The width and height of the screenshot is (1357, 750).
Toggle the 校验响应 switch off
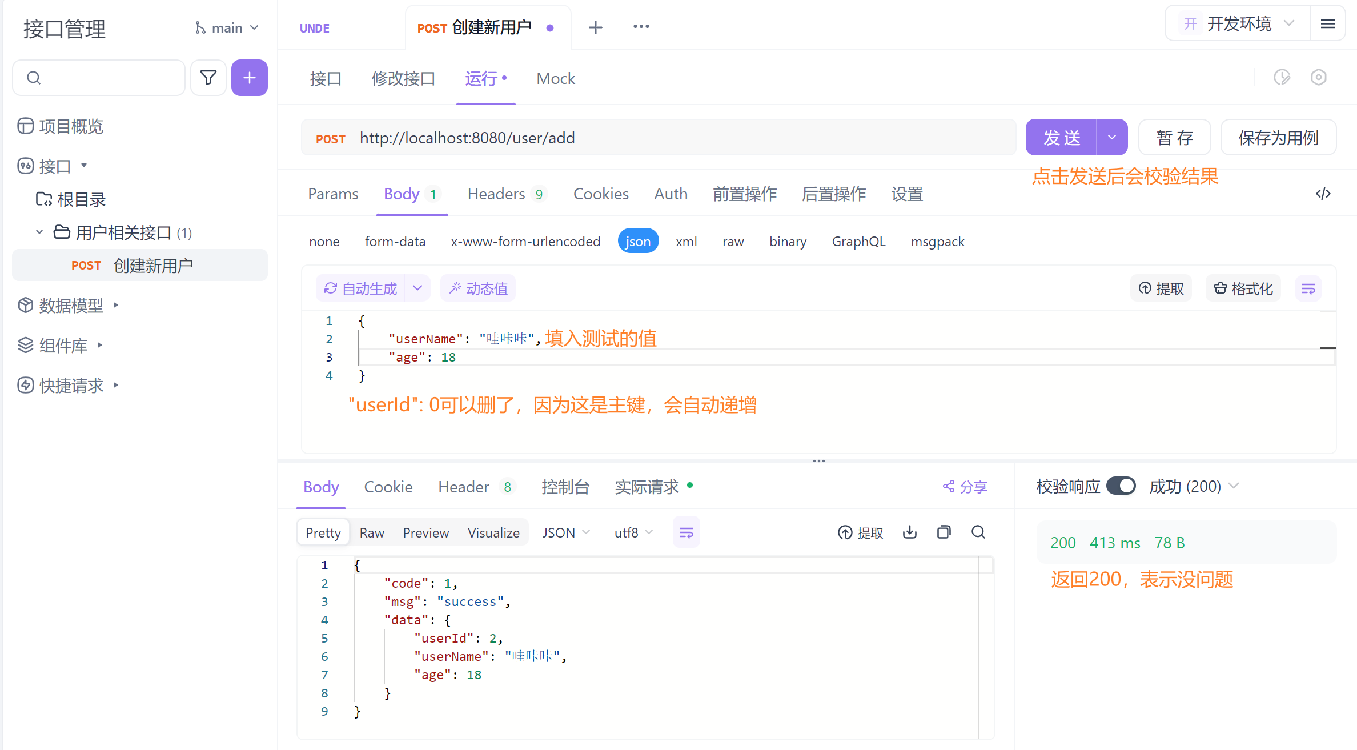click(1121, 486)
